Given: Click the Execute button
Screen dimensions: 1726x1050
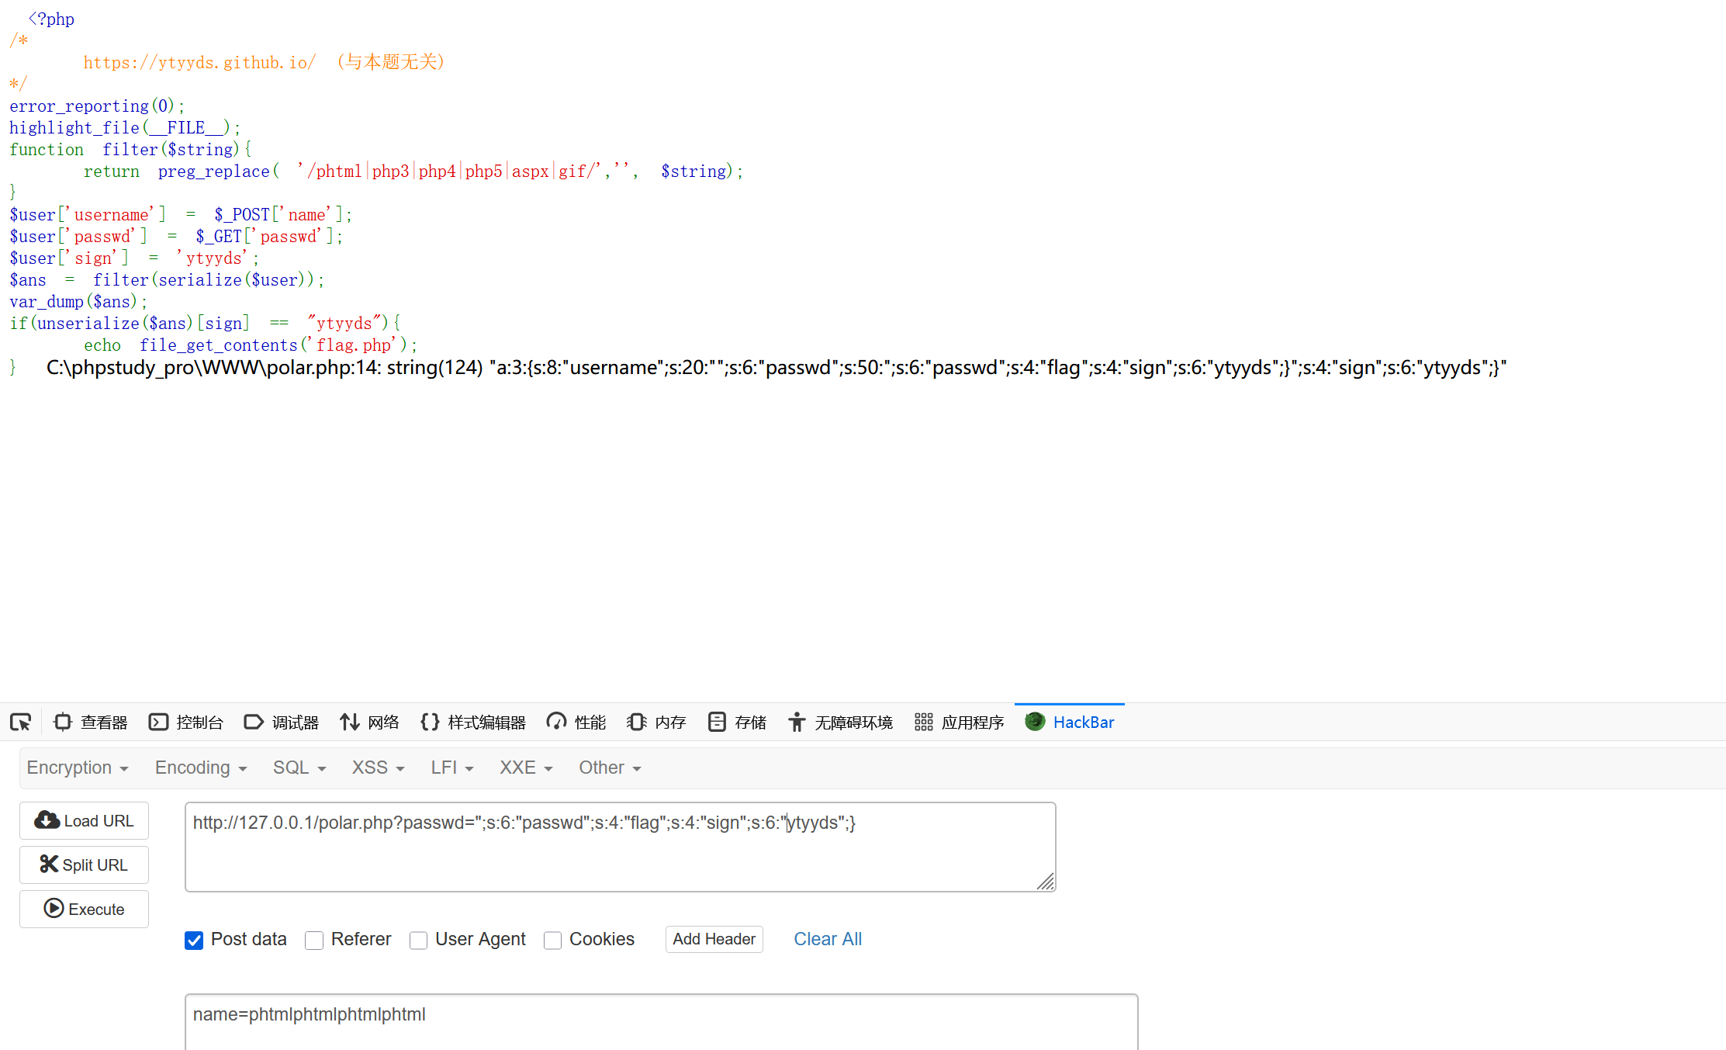Looking at the screenshot, I should [84, 909].
